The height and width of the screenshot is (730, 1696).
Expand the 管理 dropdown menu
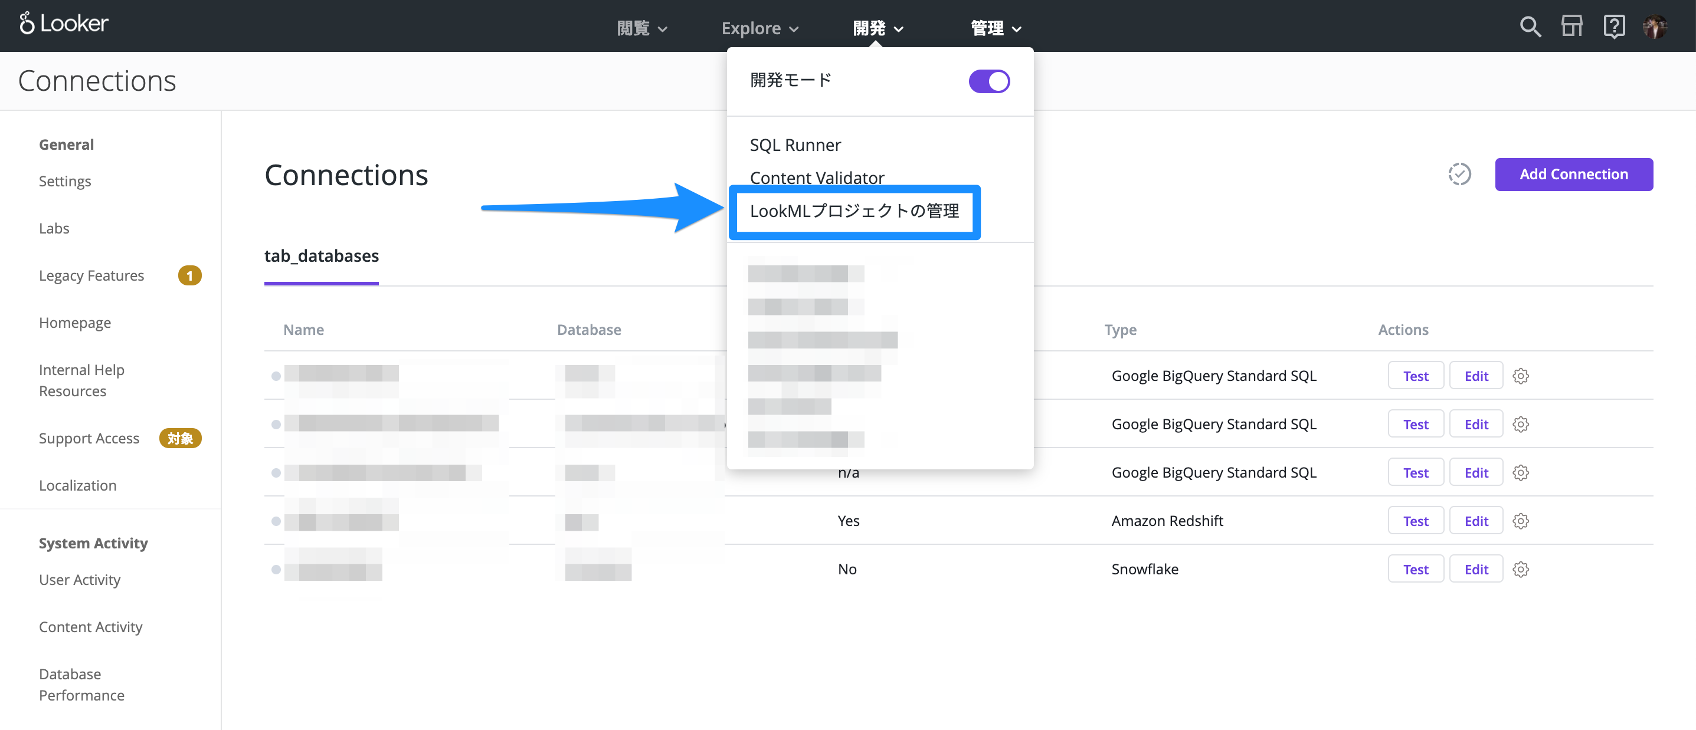pyautogui.click(x=996, y=28)
